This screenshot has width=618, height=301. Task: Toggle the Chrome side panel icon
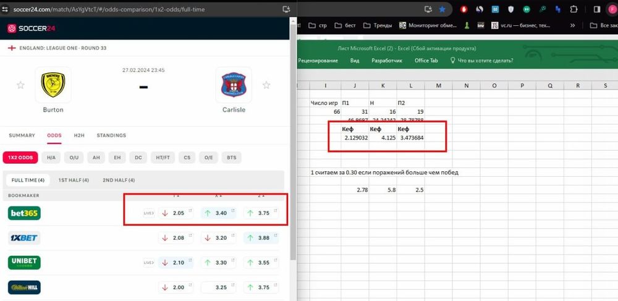[597, 9]
